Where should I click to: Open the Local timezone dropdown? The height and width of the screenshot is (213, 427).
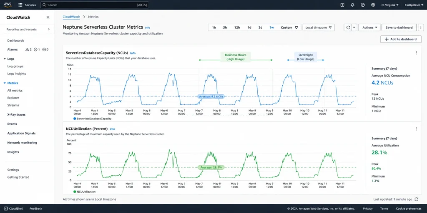tap(318, 27)
